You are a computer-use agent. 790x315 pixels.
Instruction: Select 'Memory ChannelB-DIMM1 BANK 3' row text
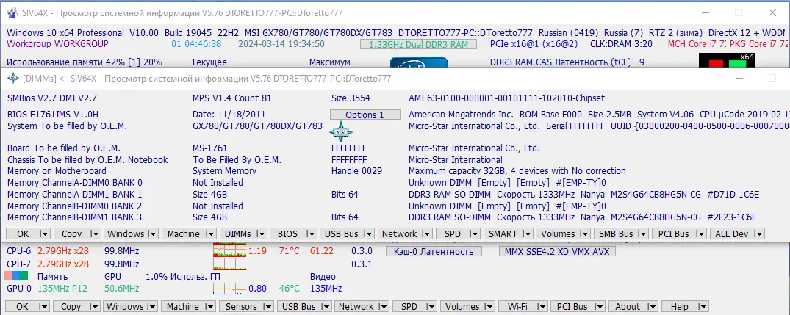74,217
